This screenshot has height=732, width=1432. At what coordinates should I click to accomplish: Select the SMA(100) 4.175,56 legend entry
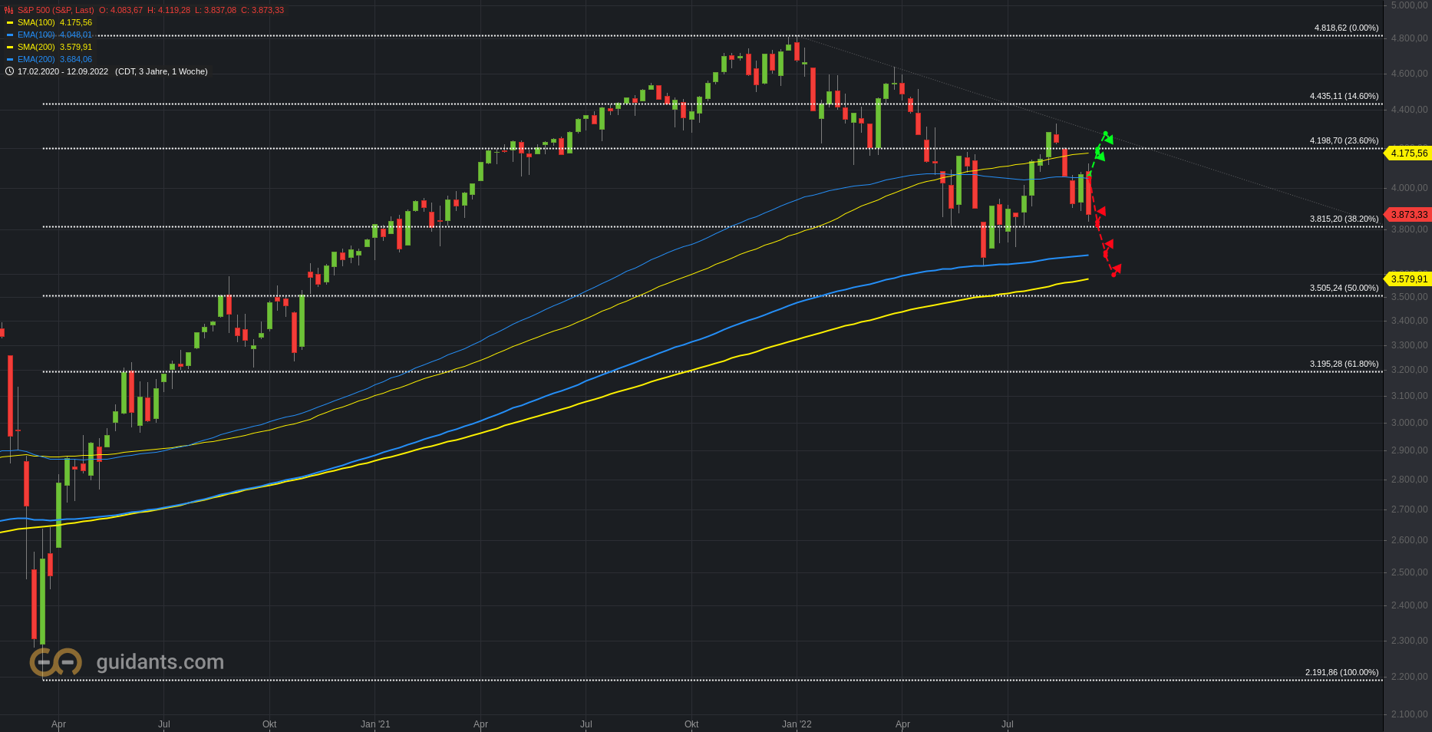click(x=54, y=23)
